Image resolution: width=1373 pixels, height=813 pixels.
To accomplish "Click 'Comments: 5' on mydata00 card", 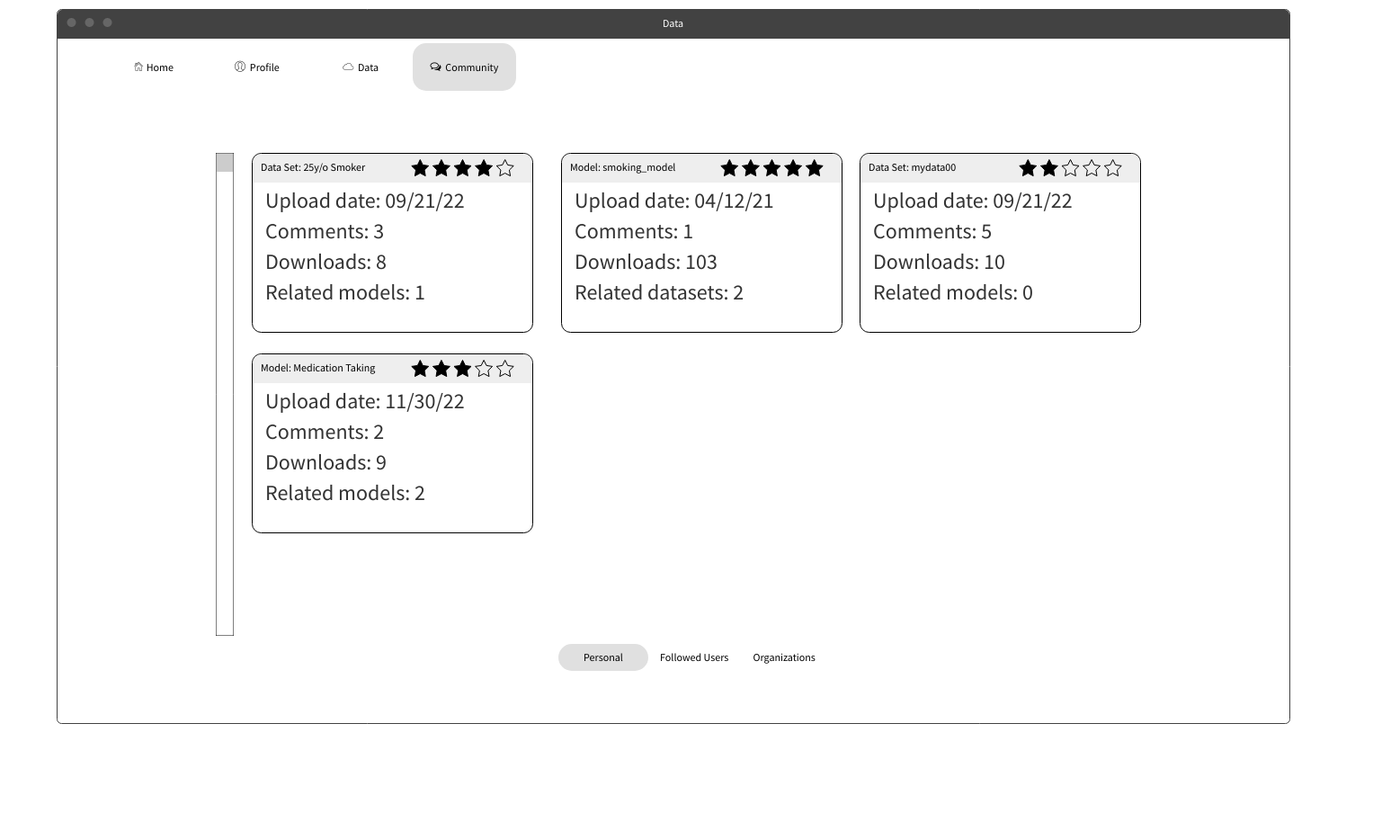I will [x=932, y=231].
